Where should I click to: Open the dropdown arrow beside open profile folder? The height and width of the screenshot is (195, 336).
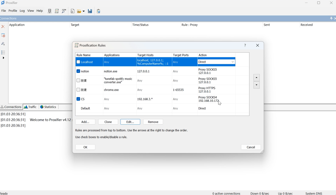tap(84, 11)
